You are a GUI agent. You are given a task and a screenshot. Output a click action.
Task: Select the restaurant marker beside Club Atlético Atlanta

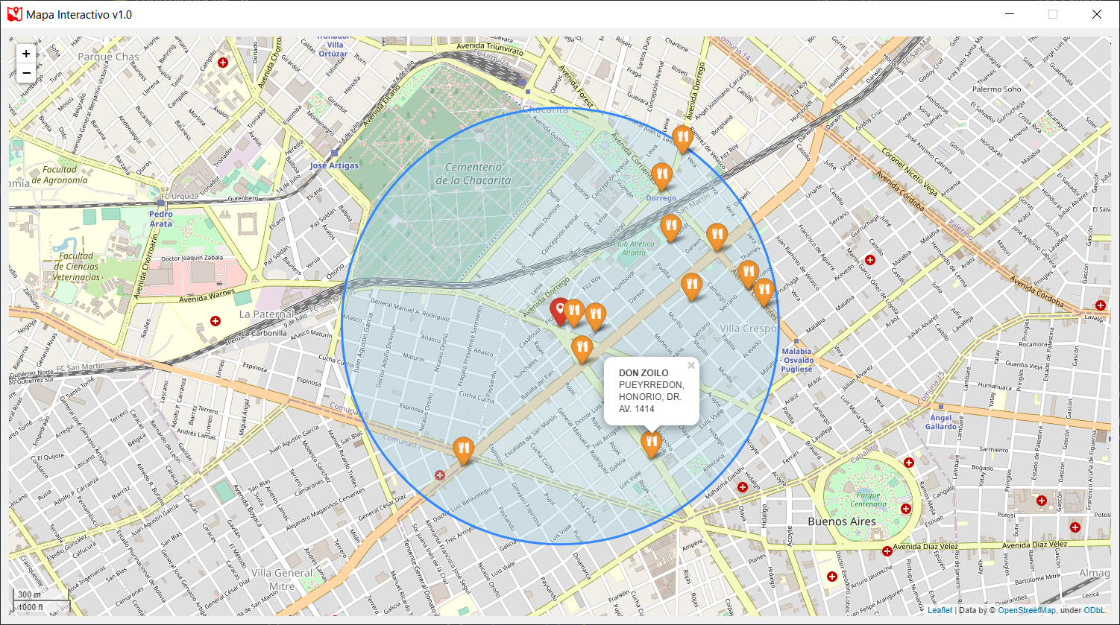point(670,228)
